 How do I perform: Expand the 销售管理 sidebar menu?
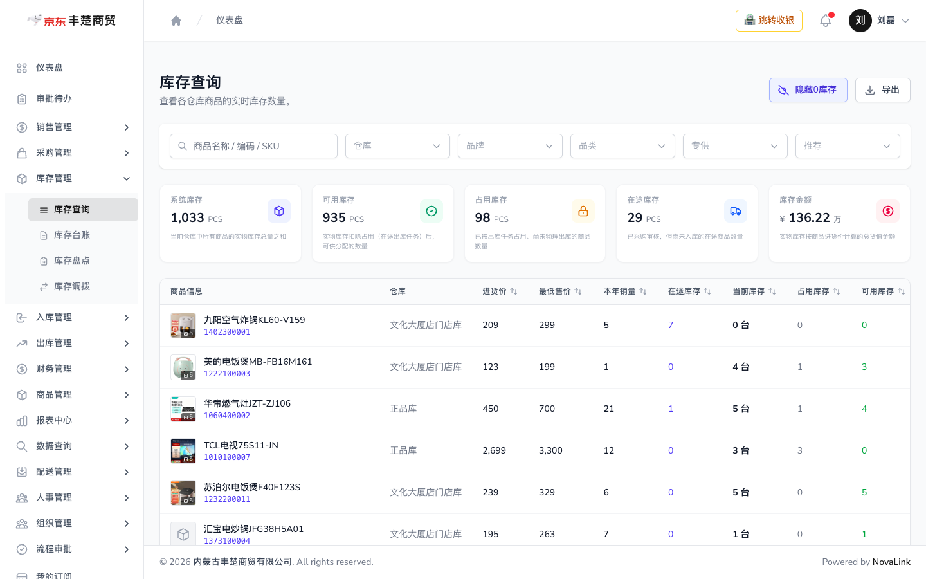pyautogui.click(x=72, y=127)
